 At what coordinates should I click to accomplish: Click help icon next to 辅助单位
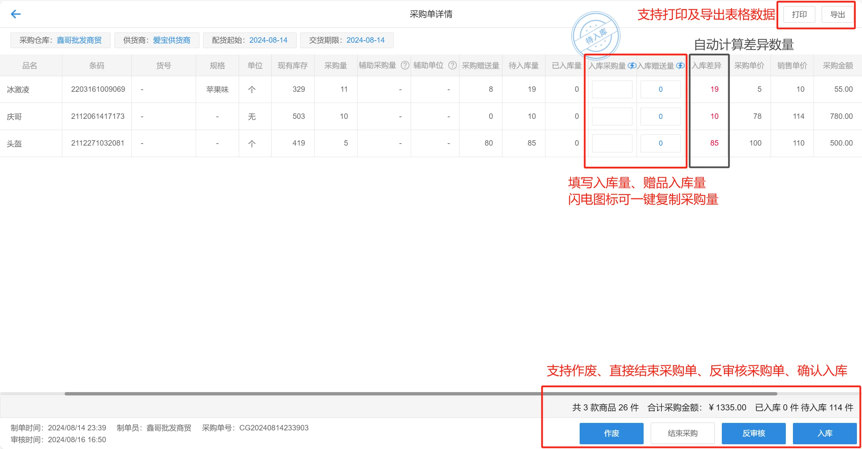pos(452,65)
